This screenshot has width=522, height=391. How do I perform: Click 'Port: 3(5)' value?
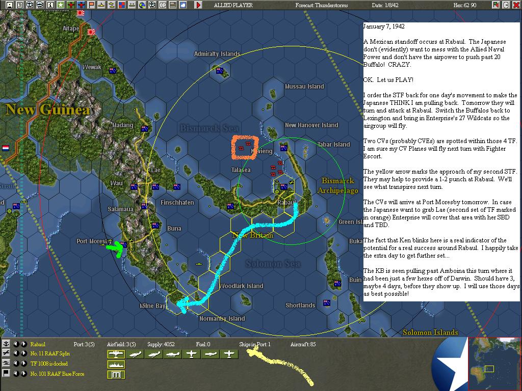84,344
